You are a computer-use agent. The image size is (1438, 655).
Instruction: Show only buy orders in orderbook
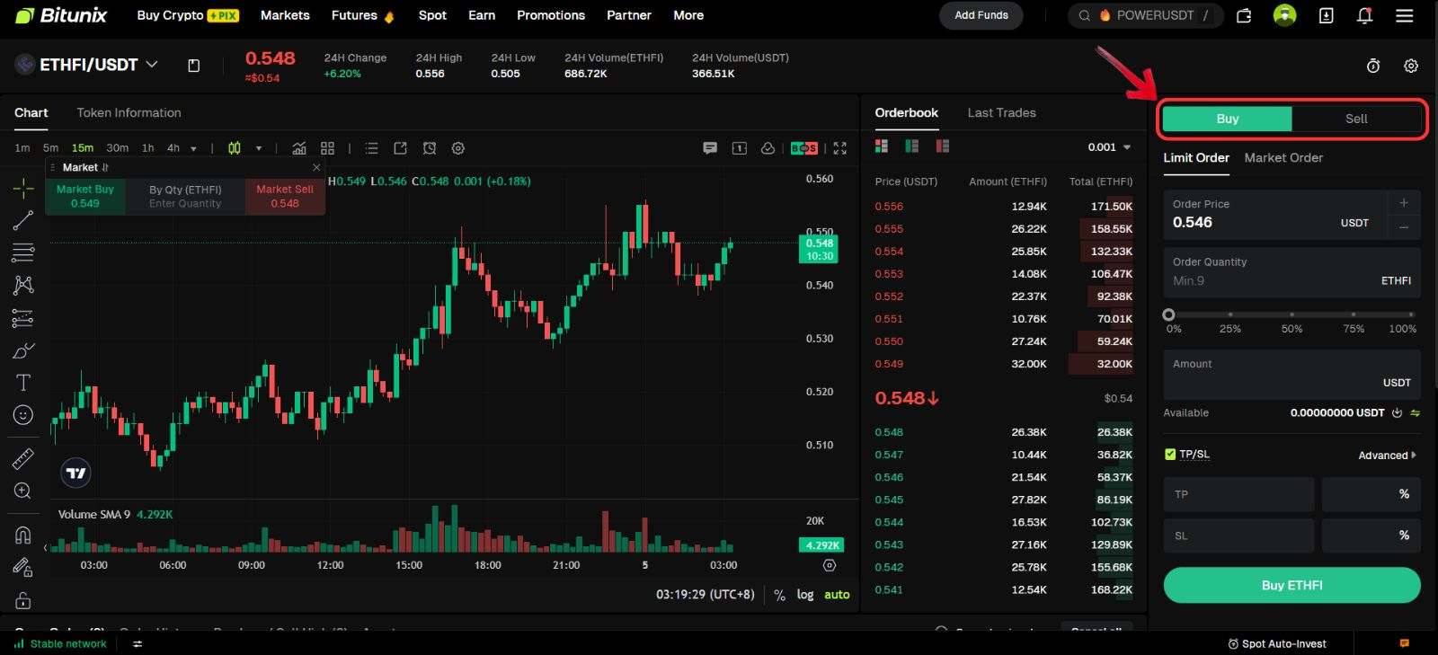coord(912,146)
